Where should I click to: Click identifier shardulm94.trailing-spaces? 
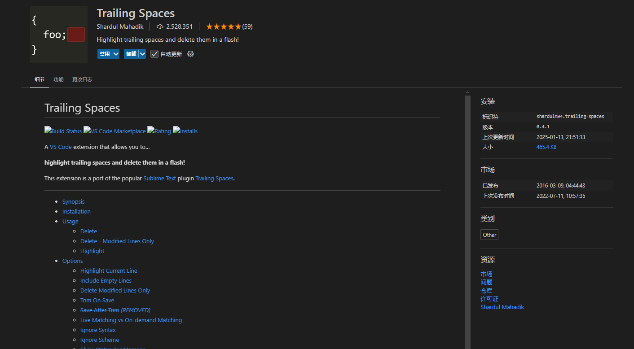tap(570, 117)
